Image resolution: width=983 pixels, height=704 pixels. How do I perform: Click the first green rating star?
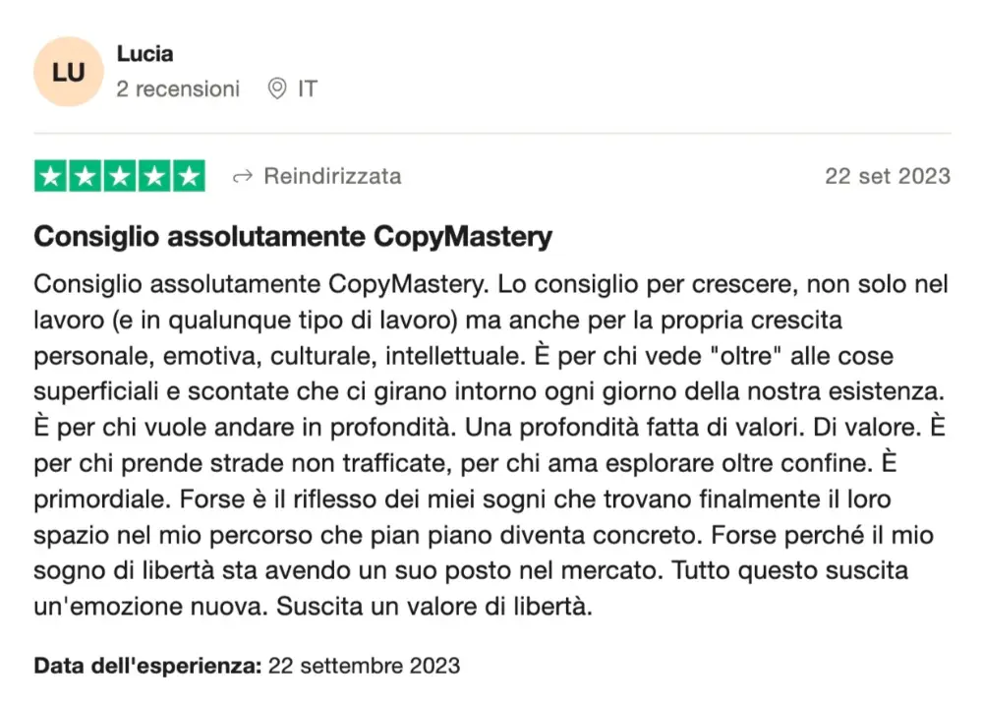(51, 176)
